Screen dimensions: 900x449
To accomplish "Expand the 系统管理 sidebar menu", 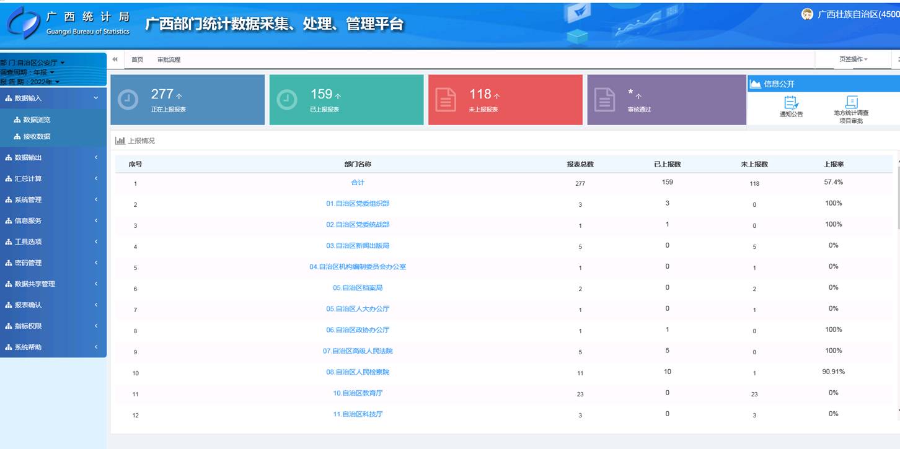I will click(x=53, y=200).
